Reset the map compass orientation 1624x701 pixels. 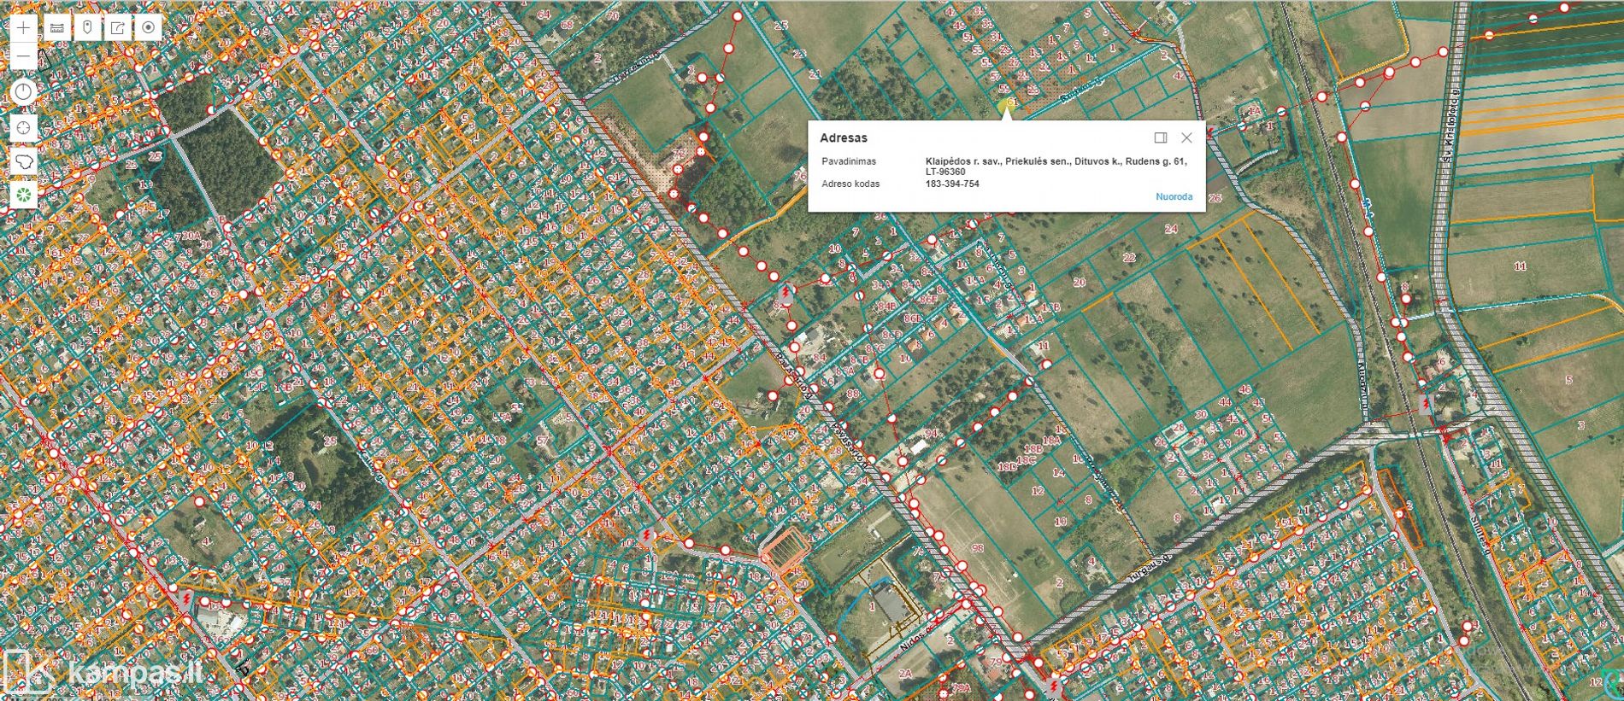point(23,91)
